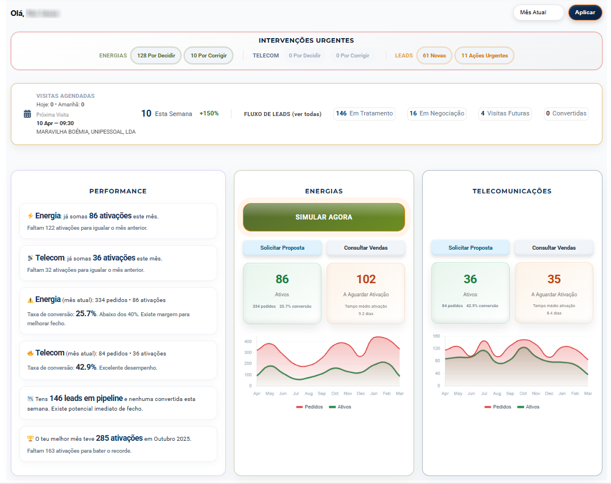Toggle Pedidos legend in Telecomunicações chart
This screenshot has height=484, width=611.
point(498,407)
